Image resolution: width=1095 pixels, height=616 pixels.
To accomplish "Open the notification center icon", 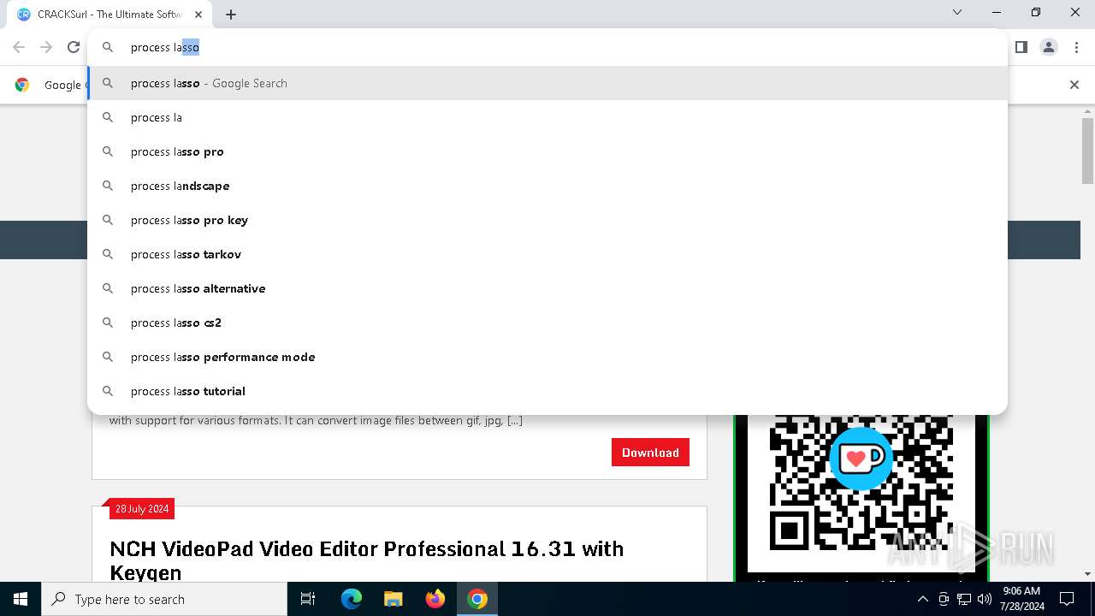I will (1067, 599).
